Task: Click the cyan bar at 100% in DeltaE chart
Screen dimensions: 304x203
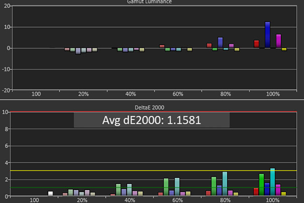Action: point(272,182)
